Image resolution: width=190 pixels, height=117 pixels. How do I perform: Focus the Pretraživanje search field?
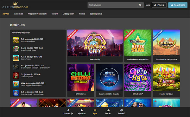click(x=116, y=5)
